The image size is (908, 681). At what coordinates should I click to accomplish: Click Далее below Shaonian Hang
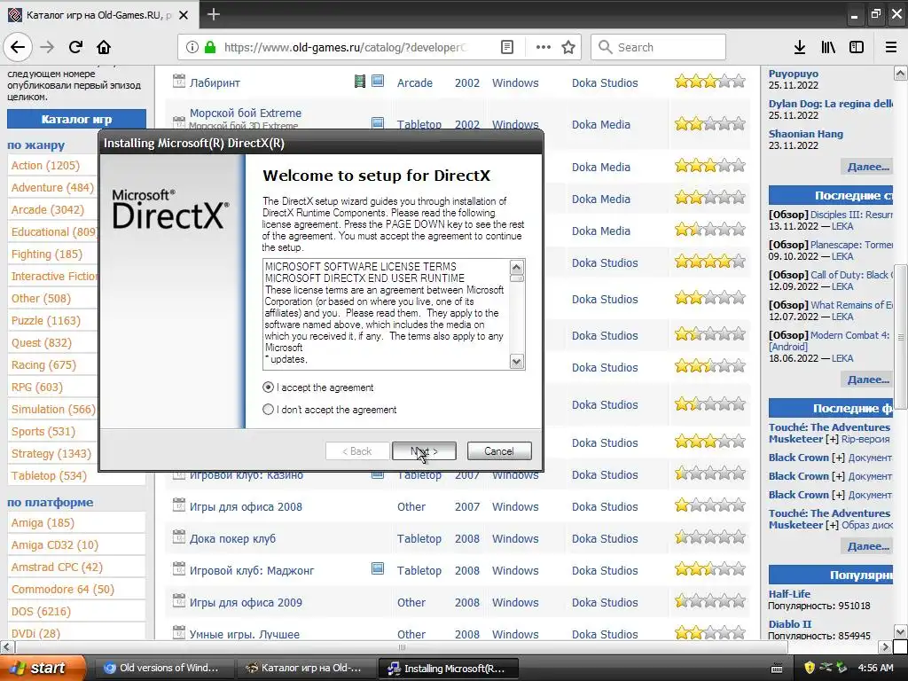click(867, 167)
